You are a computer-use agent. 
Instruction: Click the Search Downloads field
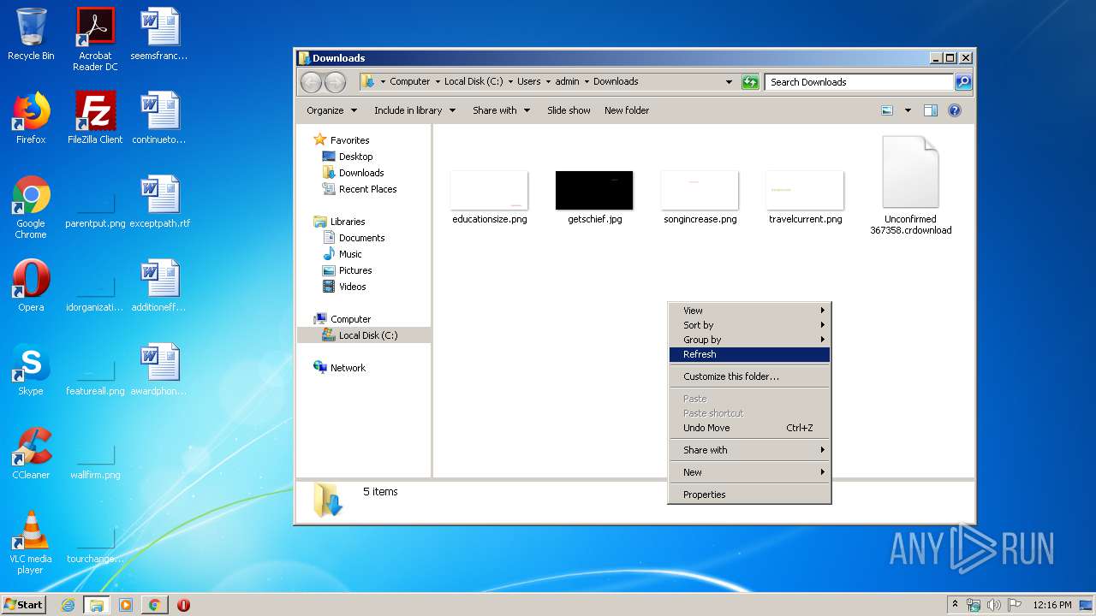pos(859,82)
